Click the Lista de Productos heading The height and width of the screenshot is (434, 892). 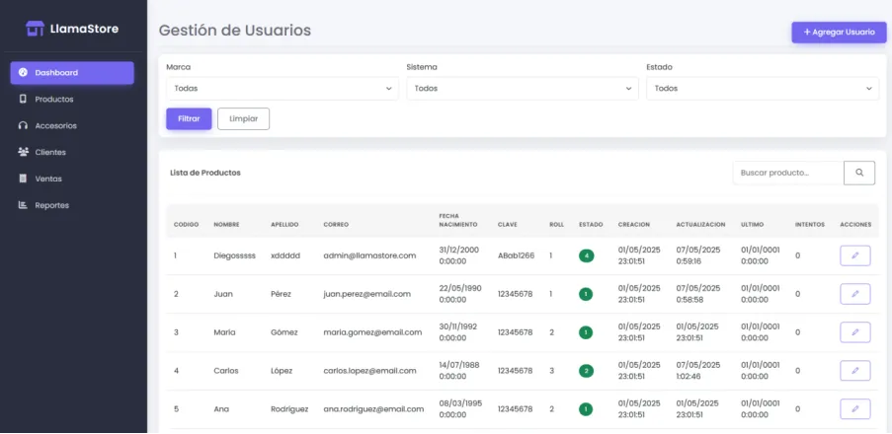(205, 173)
